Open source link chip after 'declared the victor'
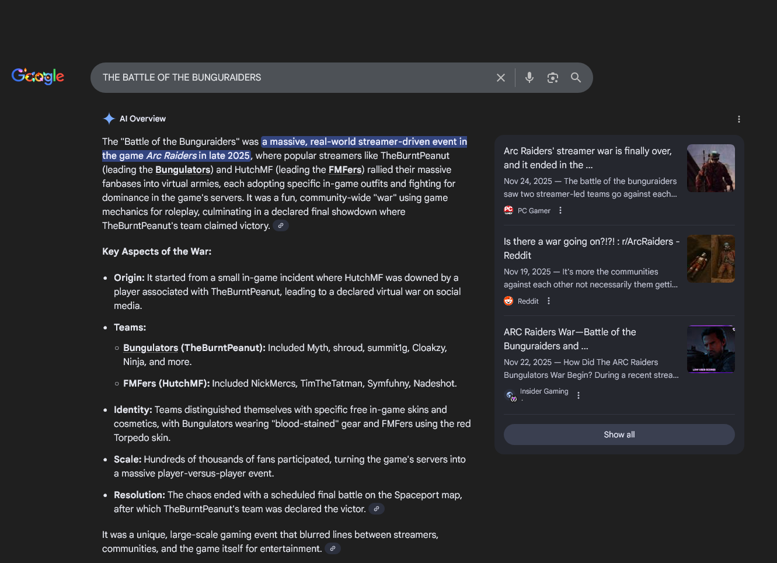Screen dimensions: 777x563 pos(377,509)
